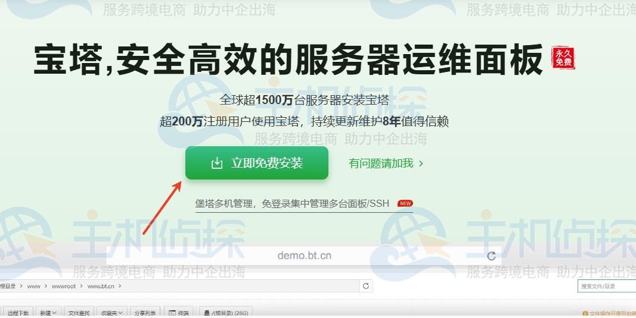The image size is (636, 318).
Task: Reload the demo.bt.cn preview
Action: [x=491, y=256]
